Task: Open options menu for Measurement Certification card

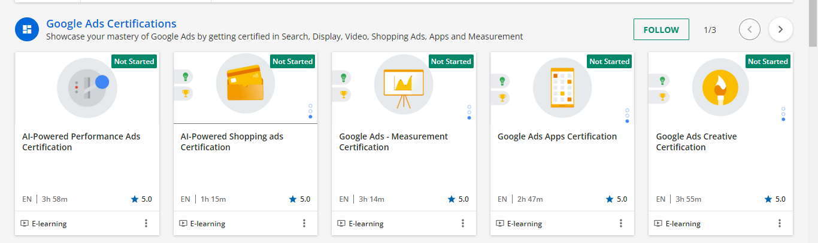Action: [463, 223]
